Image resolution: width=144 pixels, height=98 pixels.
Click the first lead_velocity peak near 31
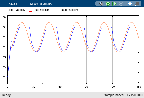tap(22, 22)
